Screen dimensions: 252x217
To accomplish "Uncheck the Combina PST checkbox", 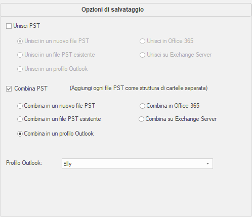I will [9, 89].
